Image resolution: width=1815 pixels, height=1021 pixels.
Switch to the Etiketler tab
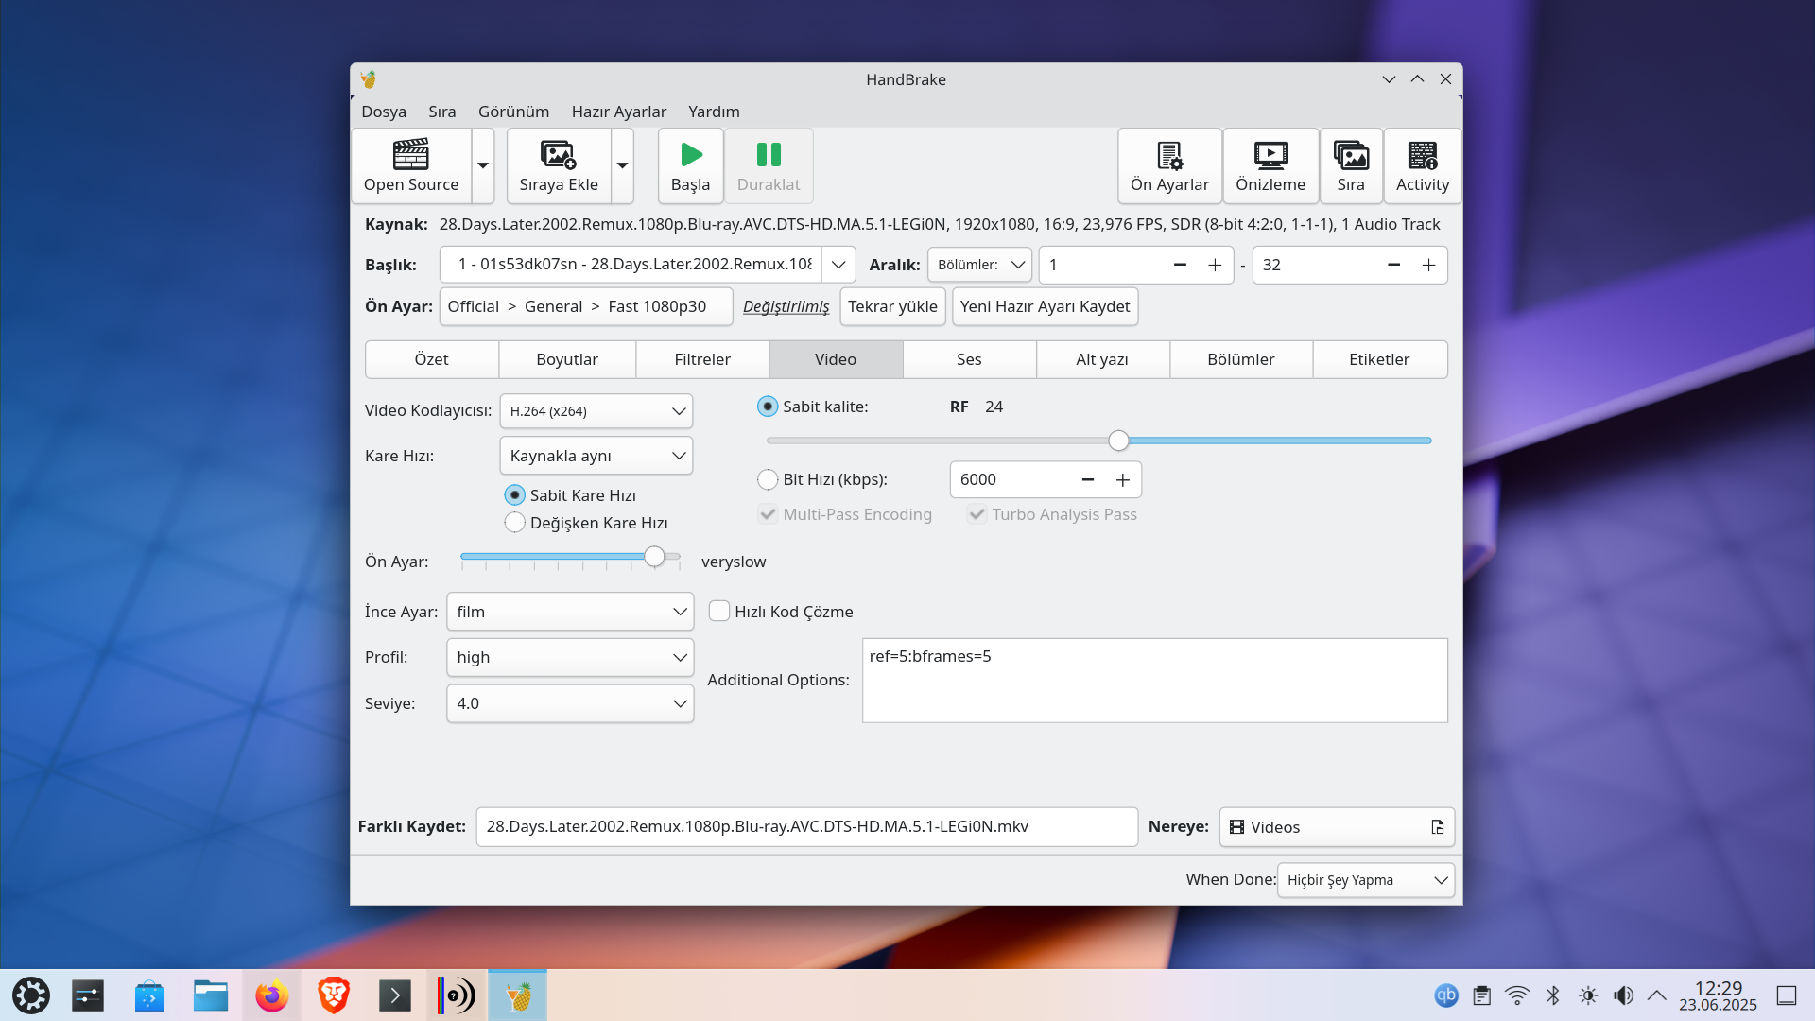pyautogui.click(x=1379, y=359)
